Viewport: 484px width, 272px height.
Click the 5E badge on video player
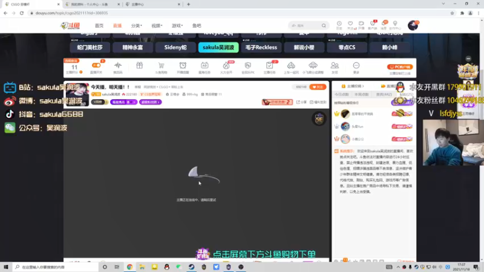(x=319, y=119)
